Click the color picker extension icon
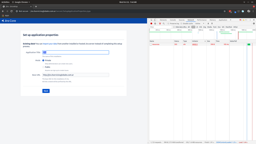Viewport: 256px width, 144px height. tap(235, 12)
